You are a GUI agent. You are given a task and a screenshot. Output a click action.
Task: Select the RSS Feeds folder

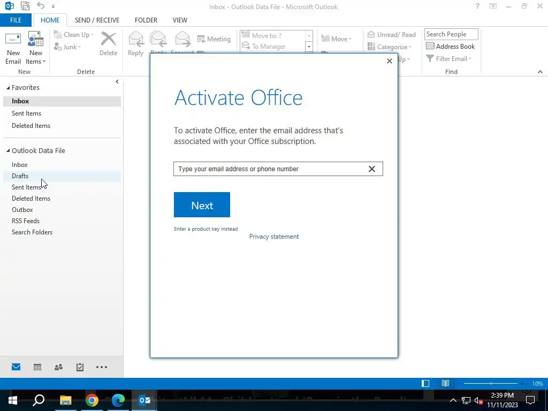coord(62,221)
